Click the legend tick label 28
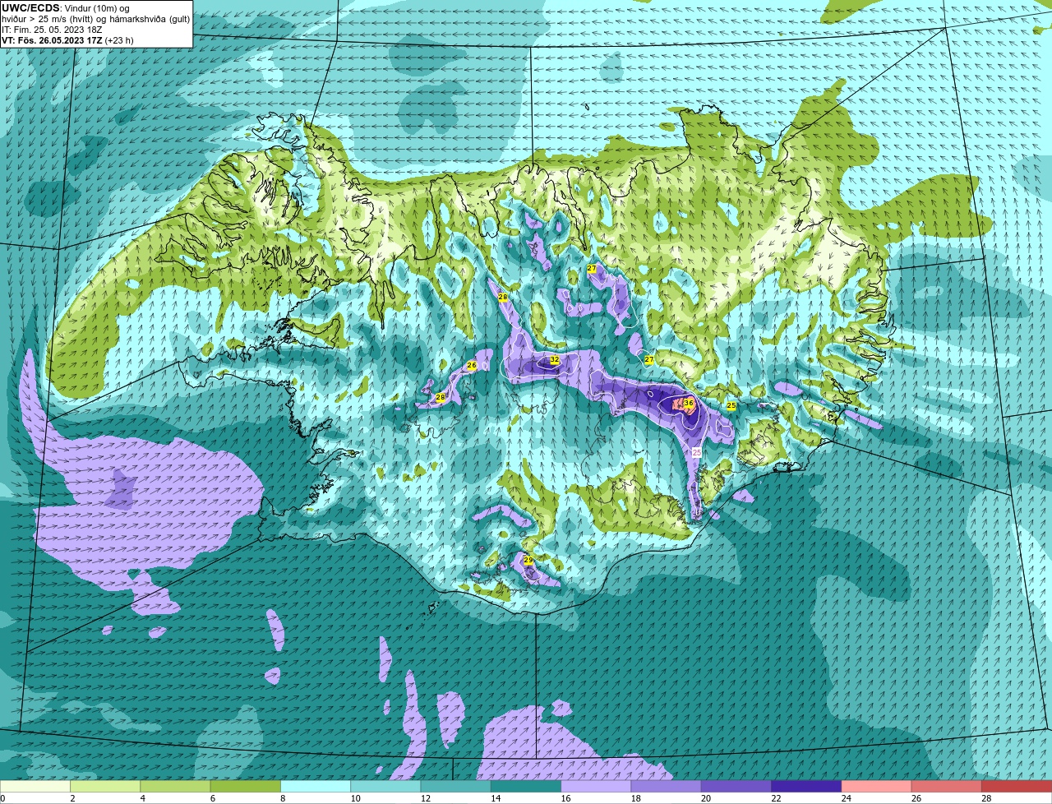 (x=986, y=798)
